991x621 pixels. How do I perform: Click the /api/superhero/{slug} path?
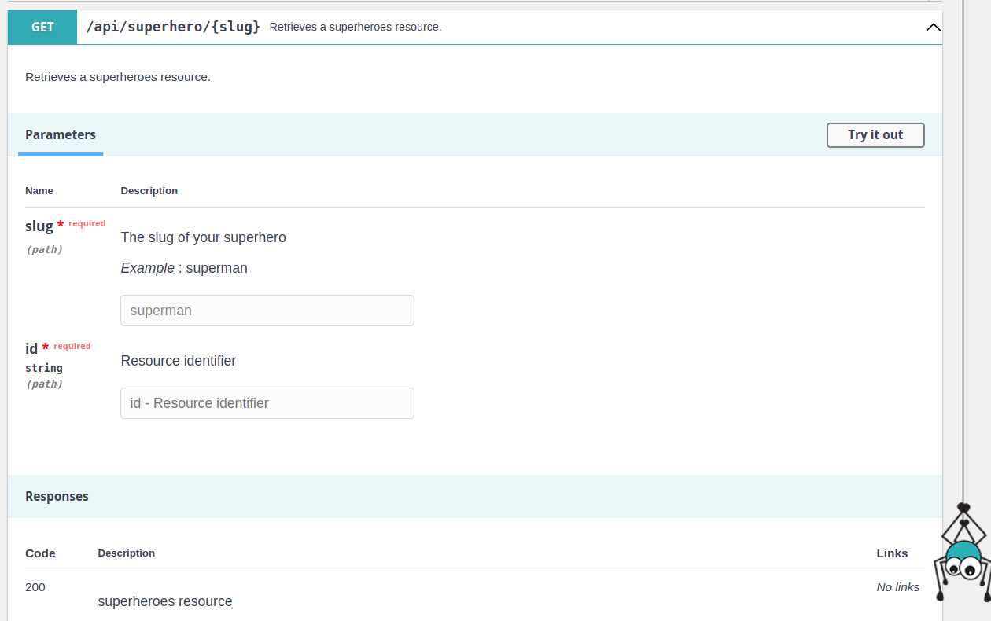point(172,27)
